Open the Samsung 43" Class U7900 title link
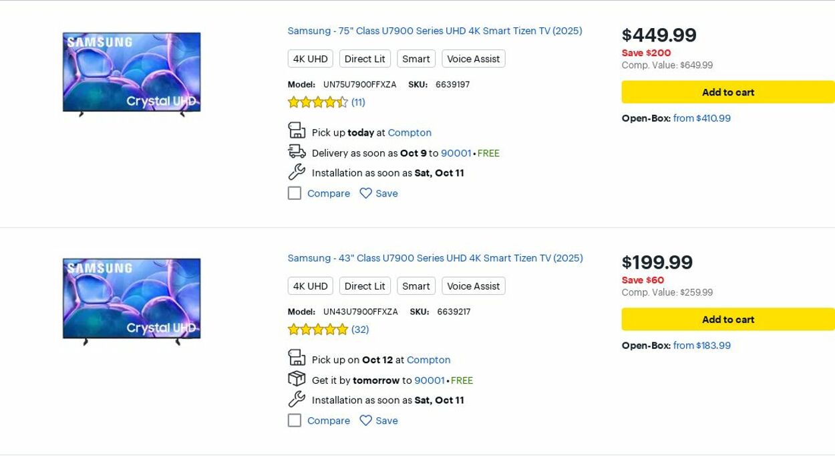The image size is (835, 456). click(435, 258)
